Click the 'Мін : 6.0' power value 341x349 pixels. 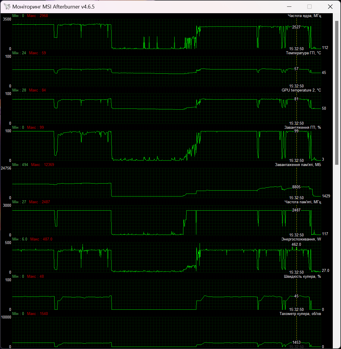click(x=20, y=239)
